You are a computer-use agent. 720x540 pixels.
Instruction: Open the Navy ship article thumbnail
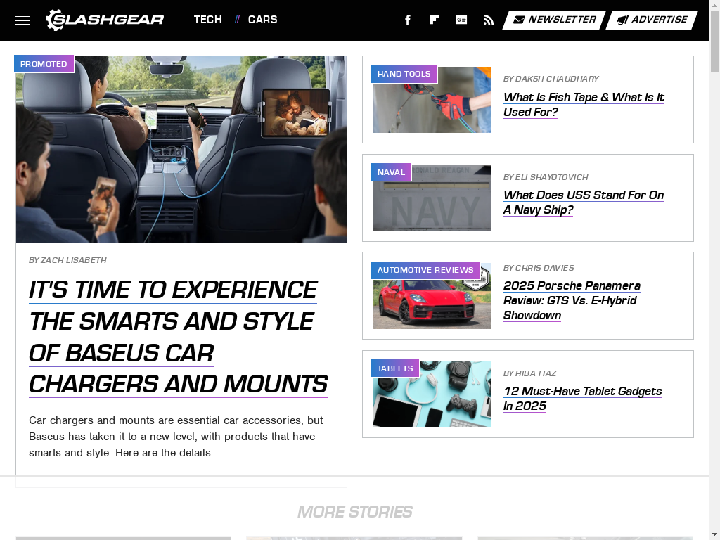point(432,198)
